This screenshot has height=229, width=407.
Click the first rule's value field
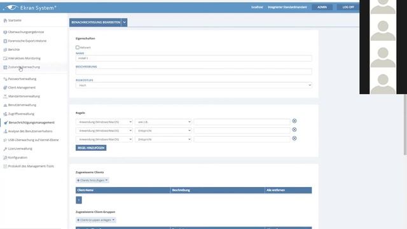click(x=242, y=121)
